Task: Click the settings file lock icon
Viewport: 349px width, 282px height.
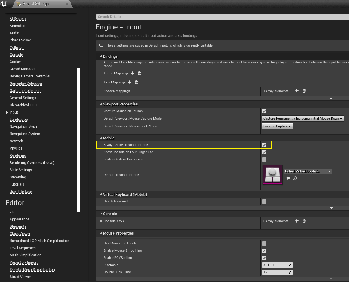Action: pos(101,45)
